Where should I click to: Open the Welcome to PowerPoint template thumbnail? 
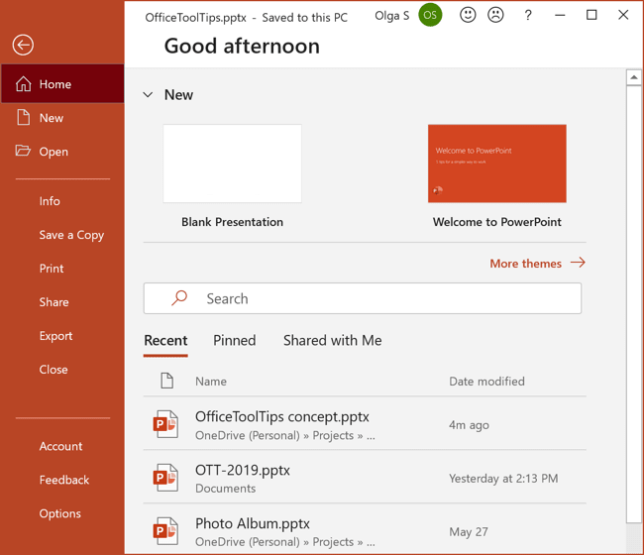click(497, 164)
